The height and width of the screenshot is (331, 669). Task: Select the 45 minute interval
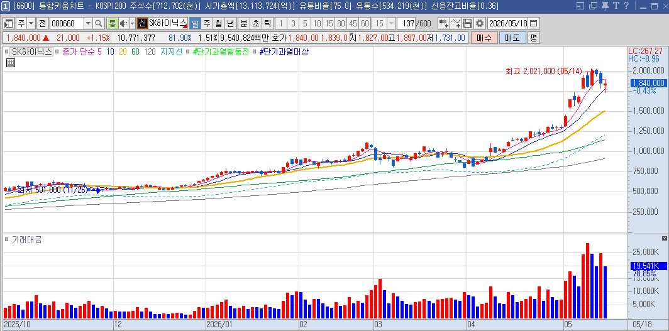coord(353,23)
